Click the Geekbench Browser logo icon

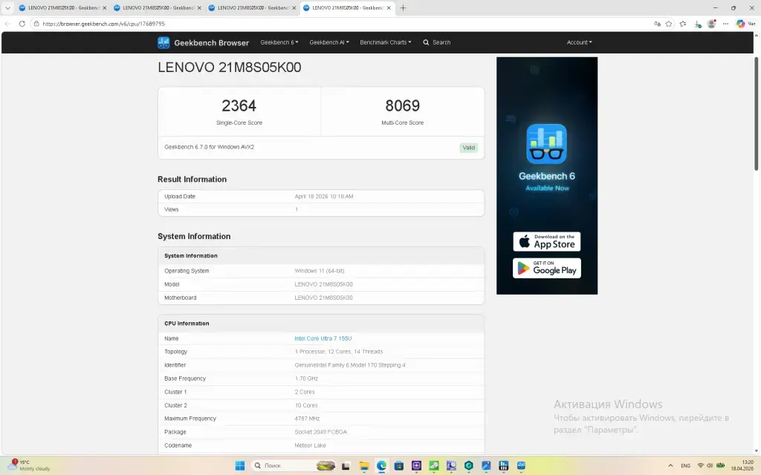point(163,42)
